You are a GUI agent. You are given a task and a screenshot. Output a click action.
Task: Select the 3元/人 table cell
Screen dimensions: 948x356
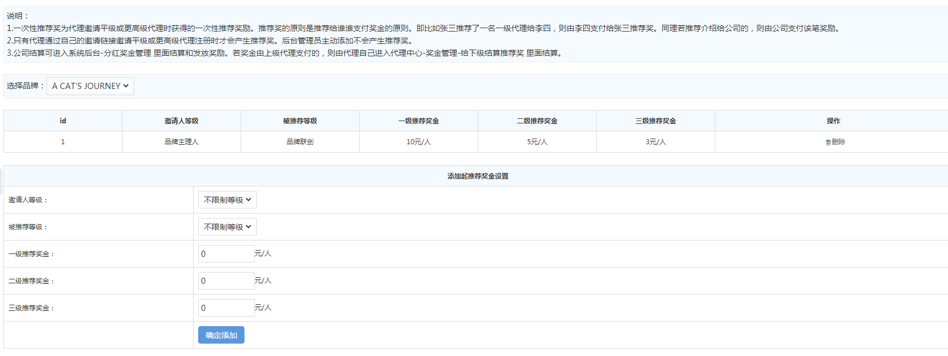[x=656, y=142]
